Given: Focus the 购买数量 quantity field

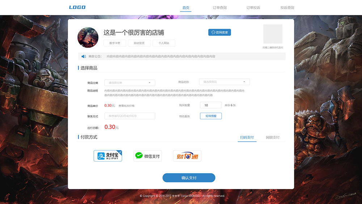Looking at the screenshot, I should pyautogui.click(x=211, y=105).
